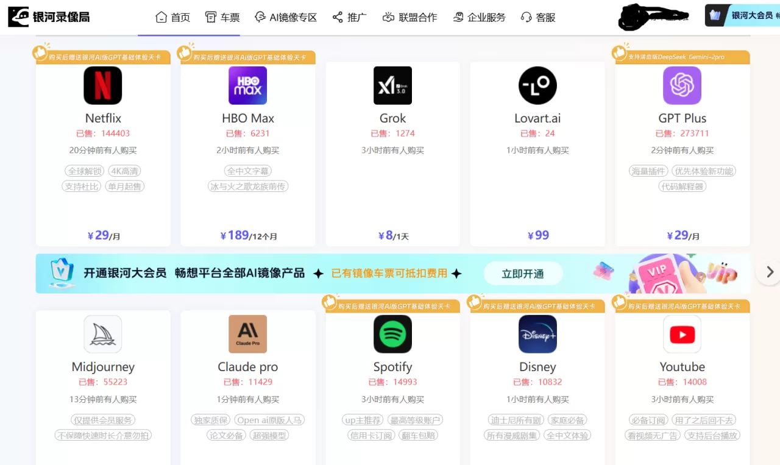Click the ¥29/月 price on Netflix card
Screen dimensions: 780x465
tap(103, 235)
